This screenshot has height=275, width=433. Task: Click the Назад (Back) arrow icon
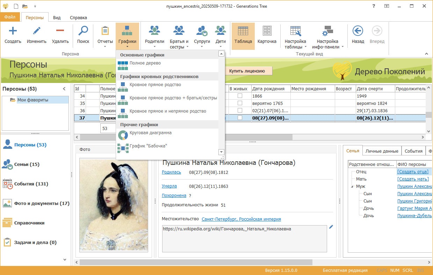click(358, 31)
